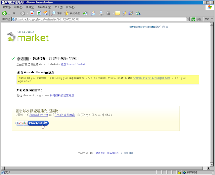Screen dimensions: 215x175
Task: Click the Internet zone globe in status bar
Action: point(184,172)
